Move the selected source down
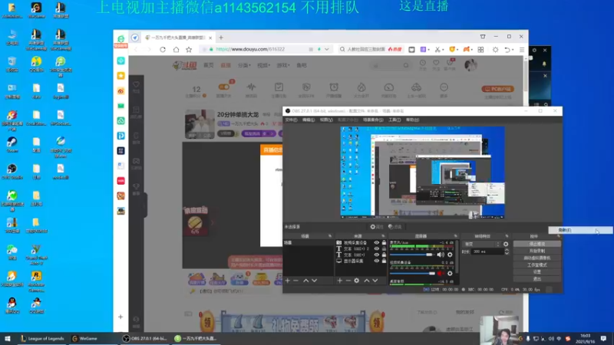 pyautogui.click(x=375, y=281)
